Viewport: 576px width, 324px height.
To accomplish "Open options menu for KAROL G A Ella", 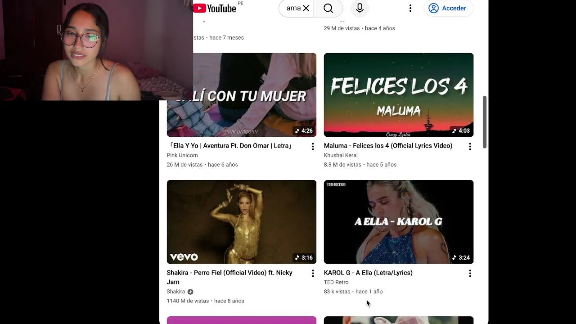I will (470, 273).
